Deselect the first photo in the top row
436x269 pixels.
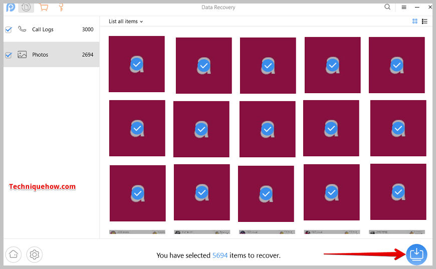[137, 64]
